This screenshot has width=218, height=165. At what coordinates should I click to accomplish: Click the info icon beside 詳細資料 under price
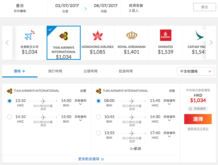coord(190,109)
